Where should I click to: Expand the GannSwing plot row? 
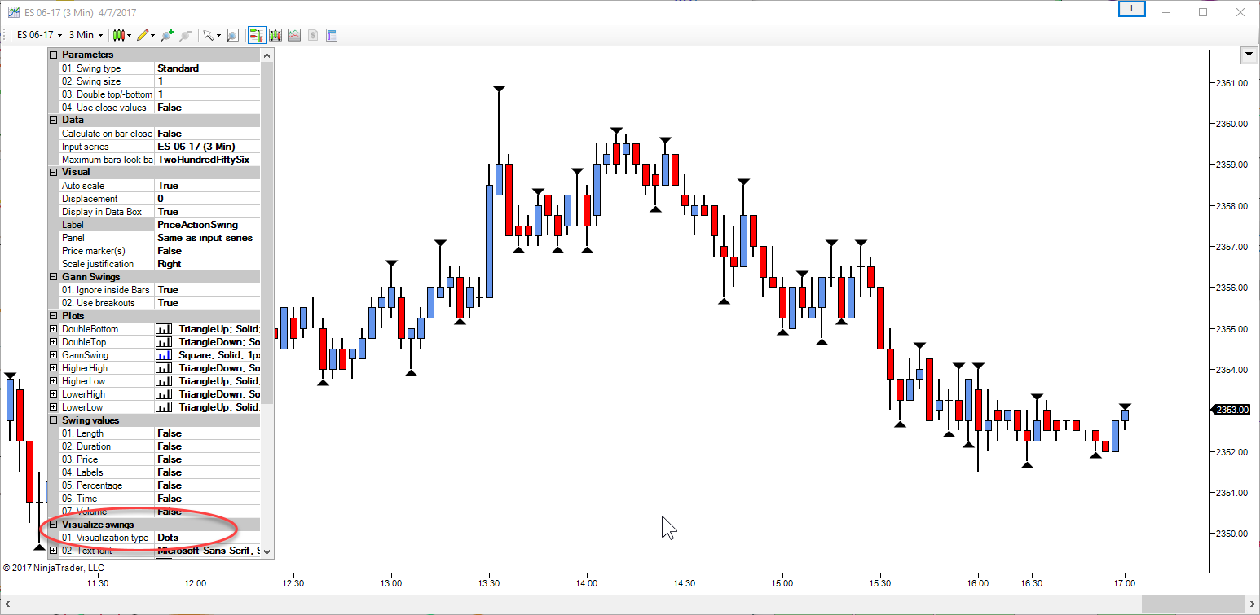(x=54, y=355)
